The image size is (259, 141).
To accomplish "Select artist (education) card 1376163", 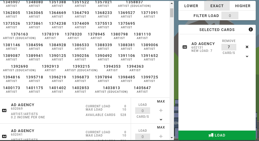I will tap(19, 36).
